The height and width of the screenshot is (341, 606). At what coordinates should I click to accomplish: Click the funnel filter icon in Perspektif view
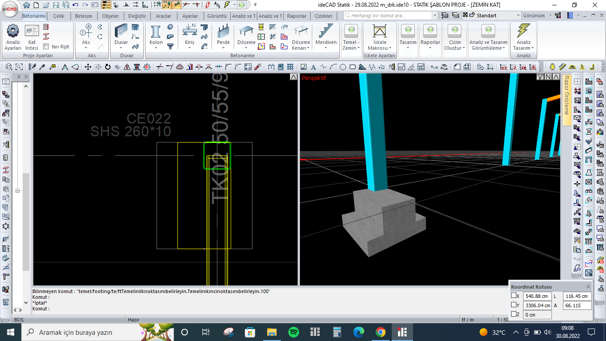coord(540,77)
